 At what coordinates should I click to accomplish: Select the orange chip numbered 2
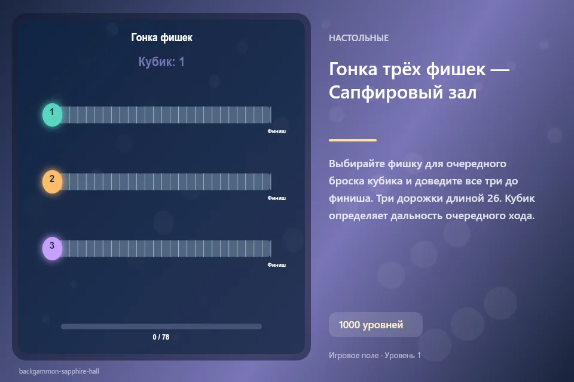coord(53,181)
